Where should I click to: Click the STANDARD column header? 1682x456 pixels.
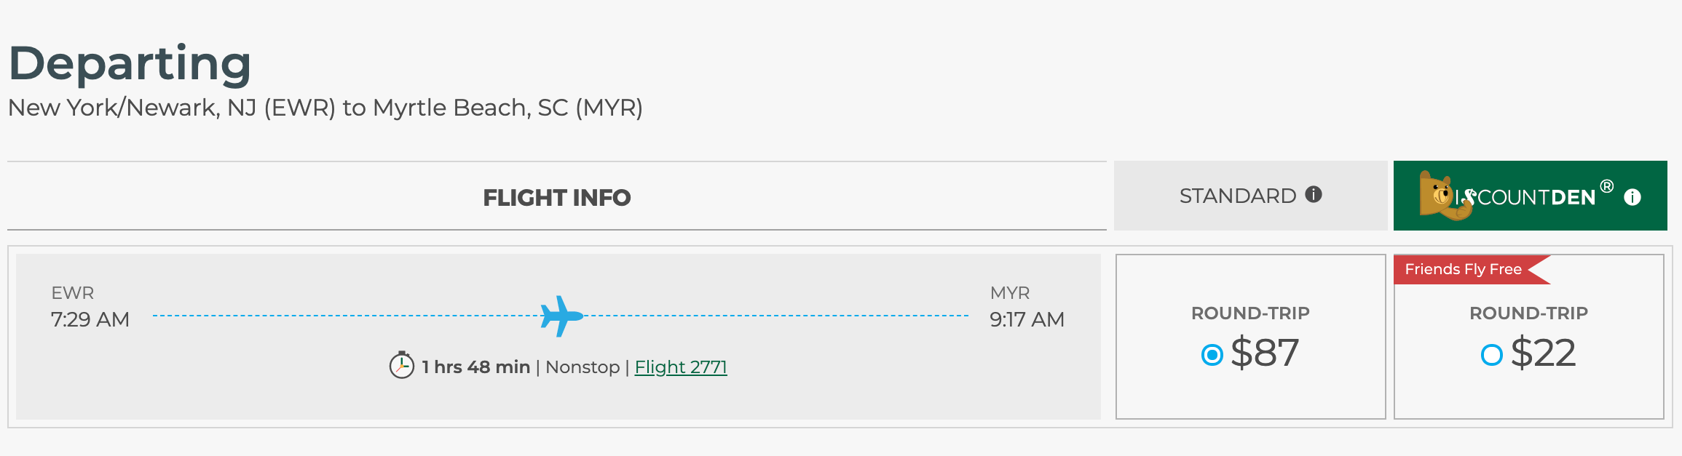point(1237,196)
